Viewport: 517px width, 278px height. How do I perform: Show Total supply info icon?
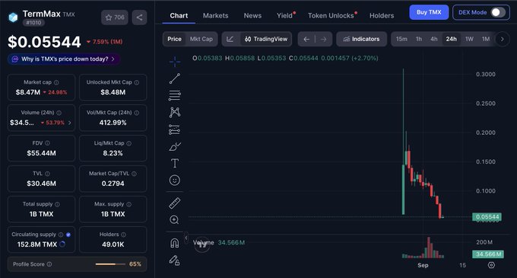[x=57, y=204]
